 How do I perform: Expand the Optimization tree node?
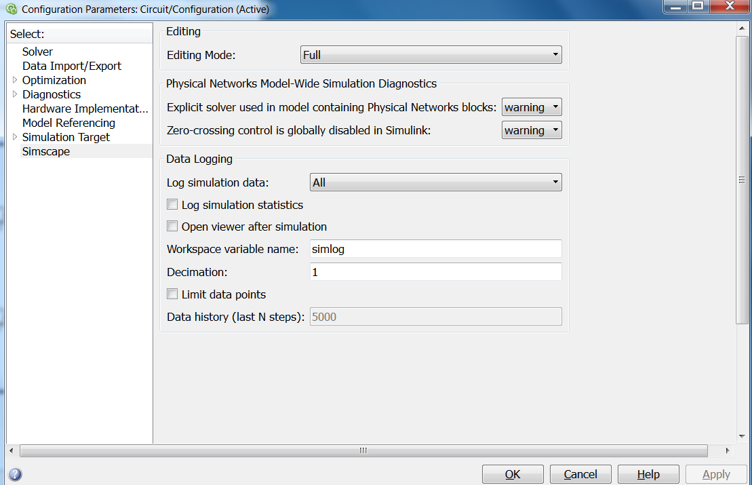[x=15, y=79]
